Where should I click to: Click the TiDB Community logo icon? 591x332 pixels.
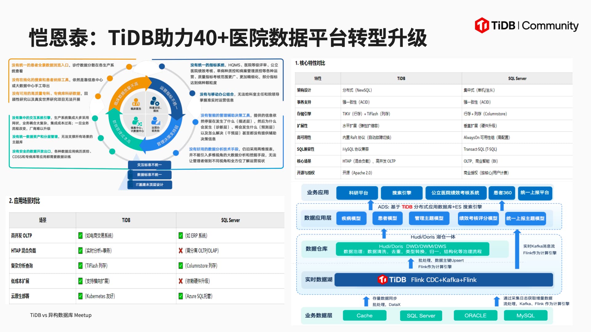click(482, 25)
